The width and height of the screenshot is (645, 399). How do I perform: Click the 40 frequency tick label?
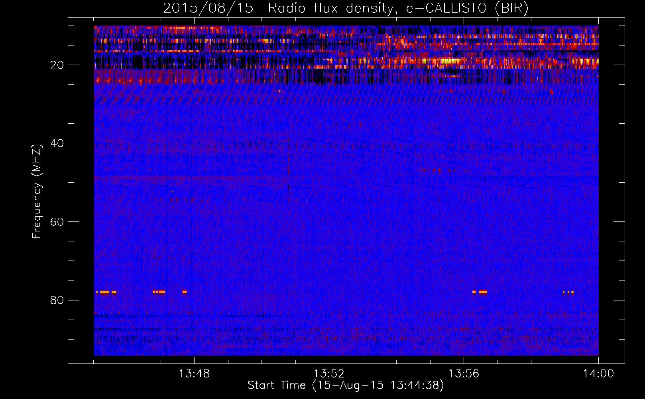pos(57,143)
